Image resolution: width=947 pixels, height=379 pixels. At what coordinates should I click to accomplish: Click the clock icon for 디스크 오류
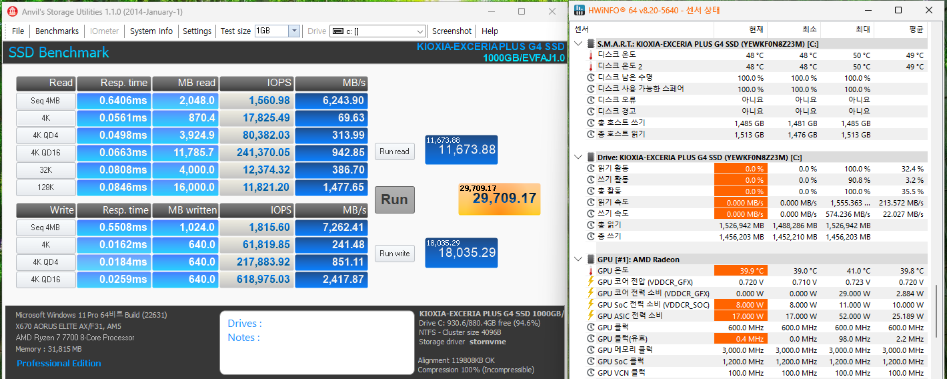click(x=590, y=100)
